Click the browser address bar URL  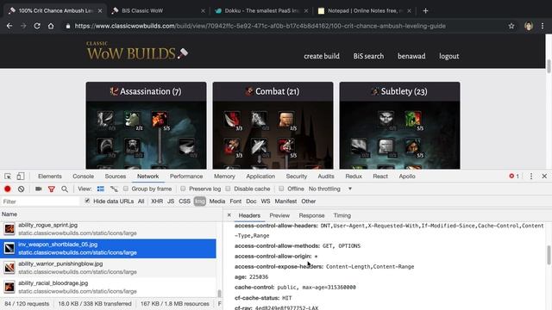260,26
